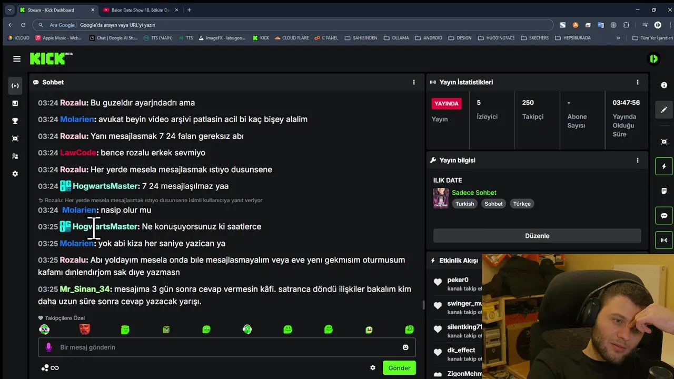Open the SAHIBINDEN bookmark folder

coord(361,38)
